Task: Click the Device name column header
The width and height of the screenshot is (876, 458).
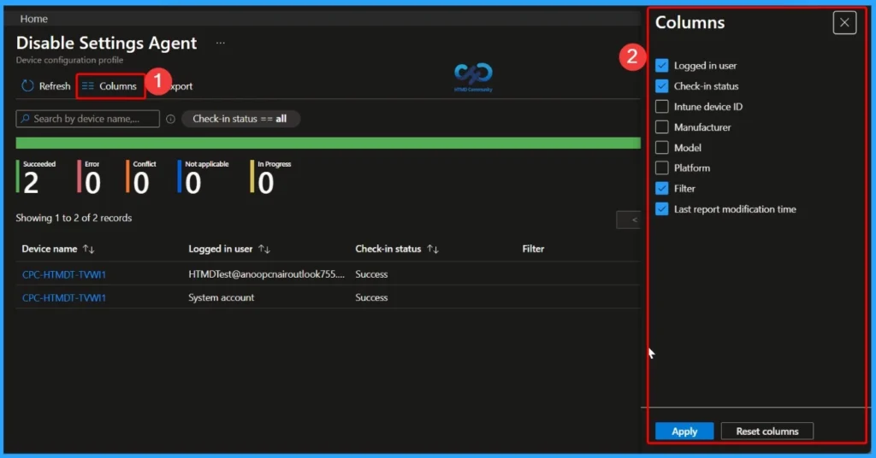Action: point(49,249)
